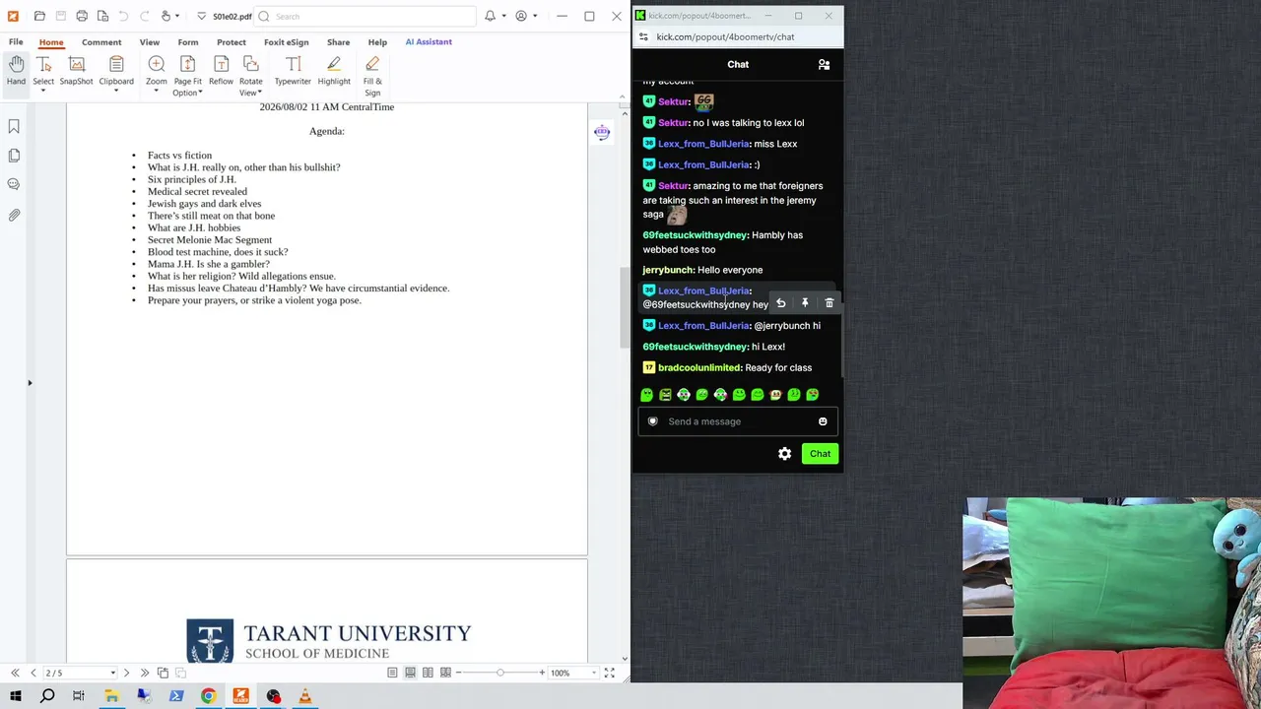Switch to single page view mode
The width and height of the screenshot is (1261, 709).
click(x=392, y=673)
